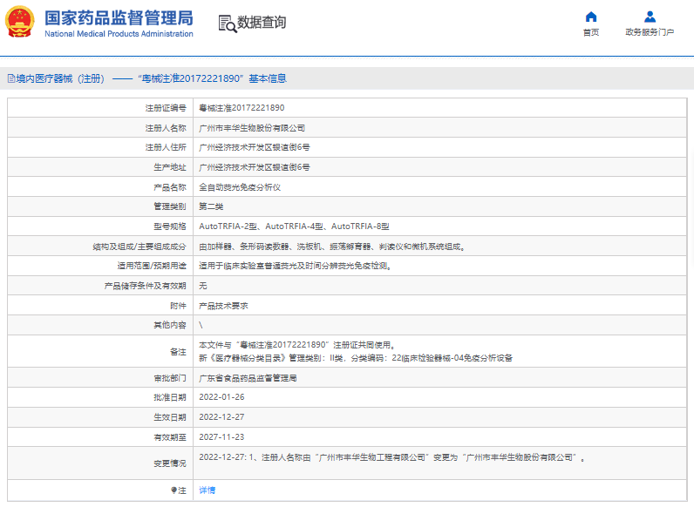
Task: Click the National Medical Products Administration subtitle
Action: [x=119, y=34]
